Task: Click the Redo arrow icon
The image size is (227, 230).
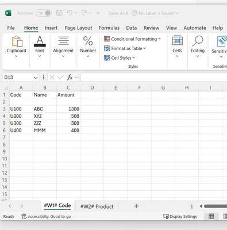Action: (x=84, y=13)
